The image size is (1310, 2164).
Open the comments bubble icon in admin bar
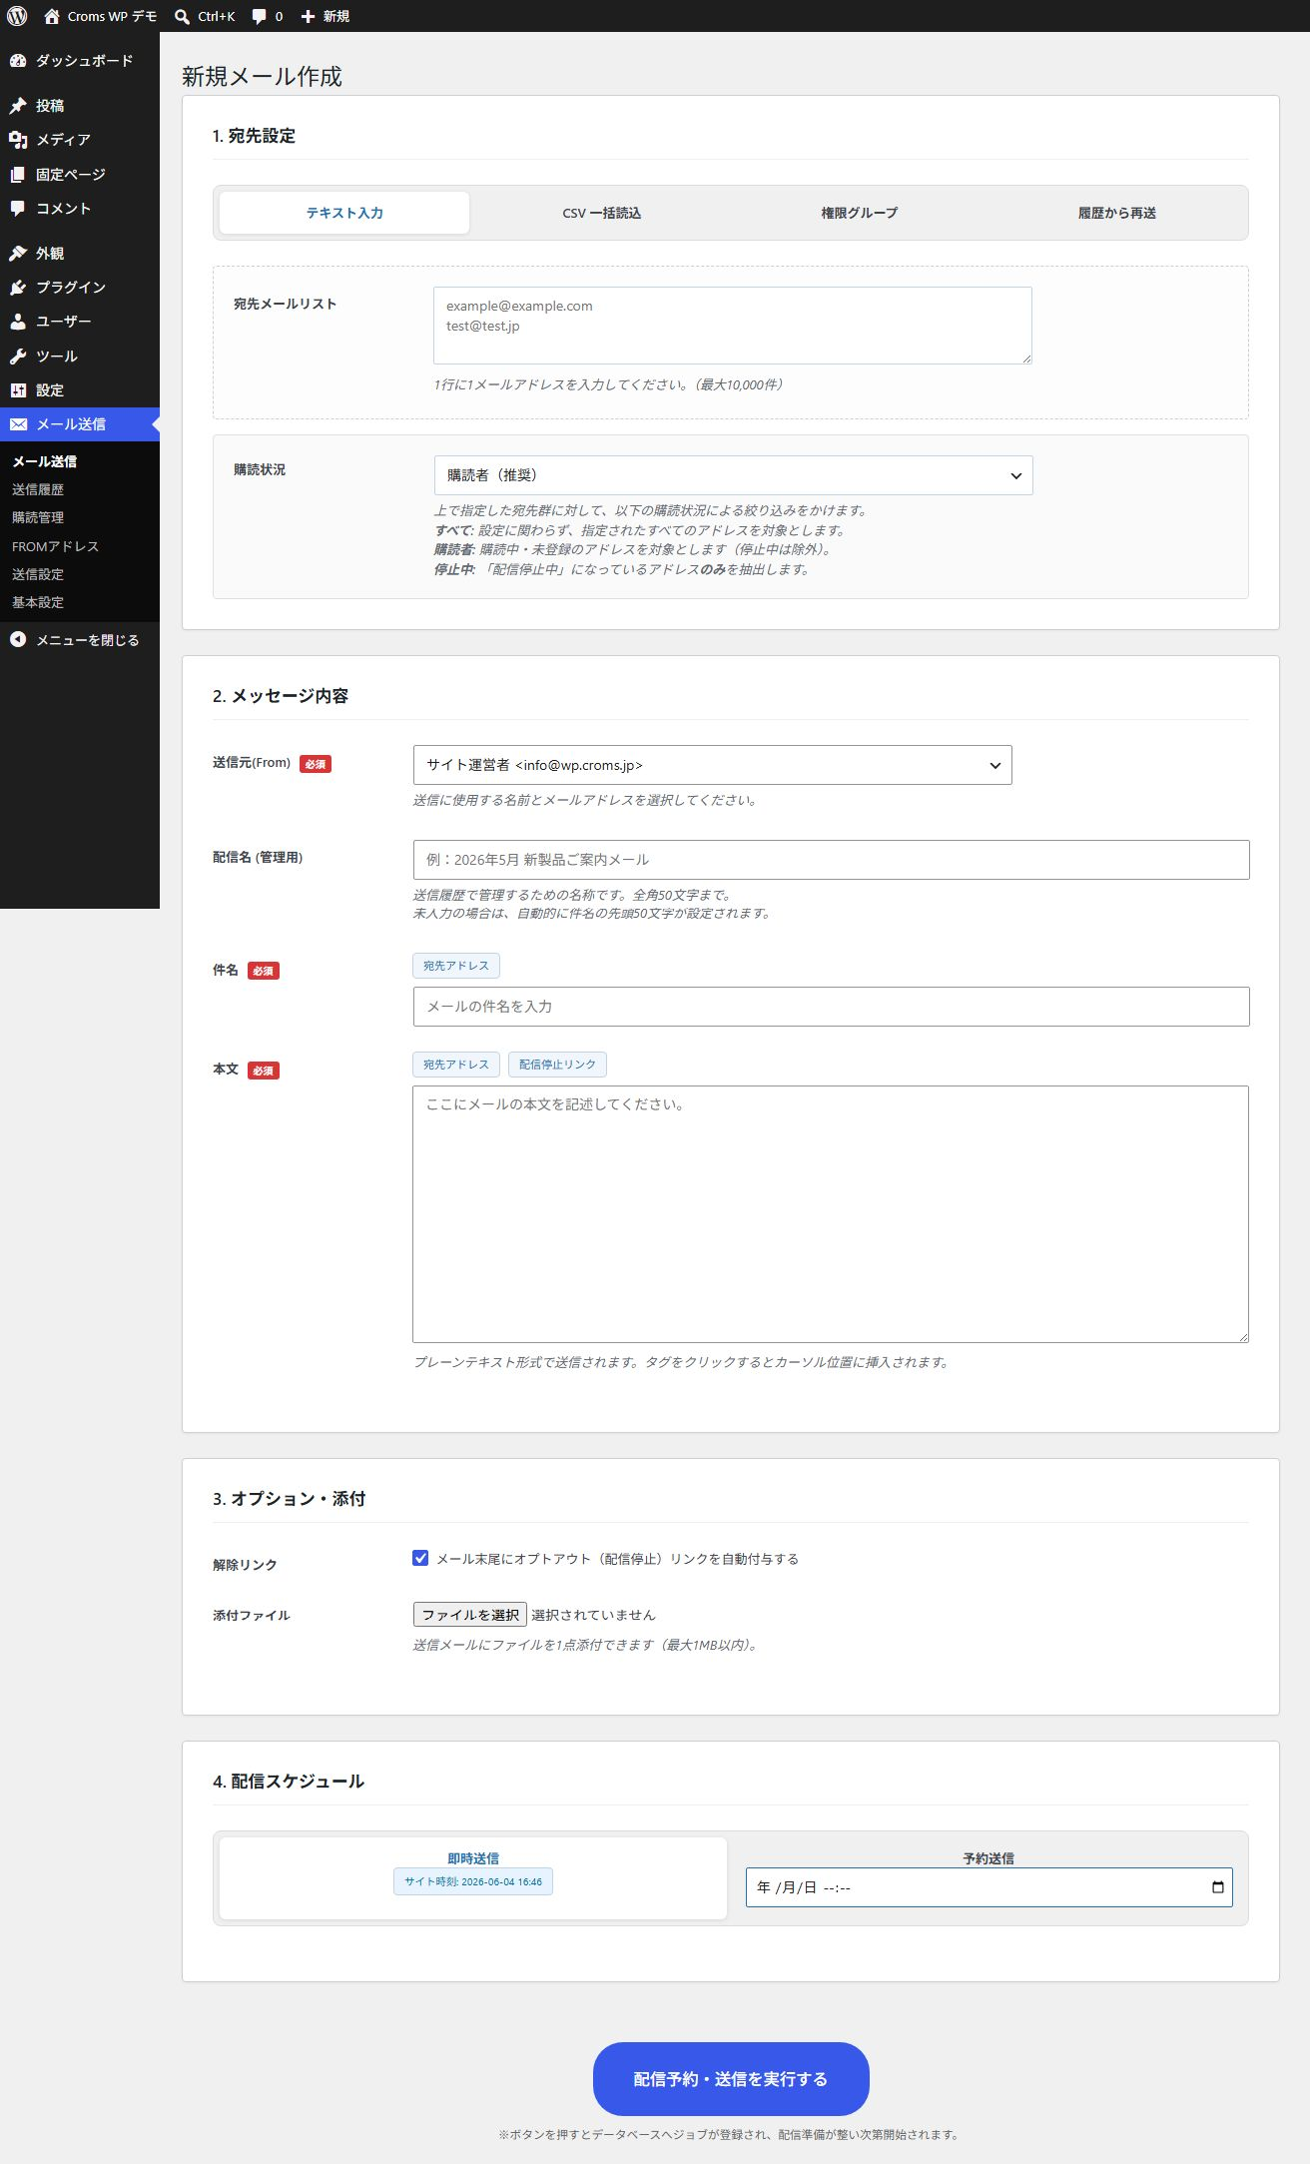pos(260,16)
